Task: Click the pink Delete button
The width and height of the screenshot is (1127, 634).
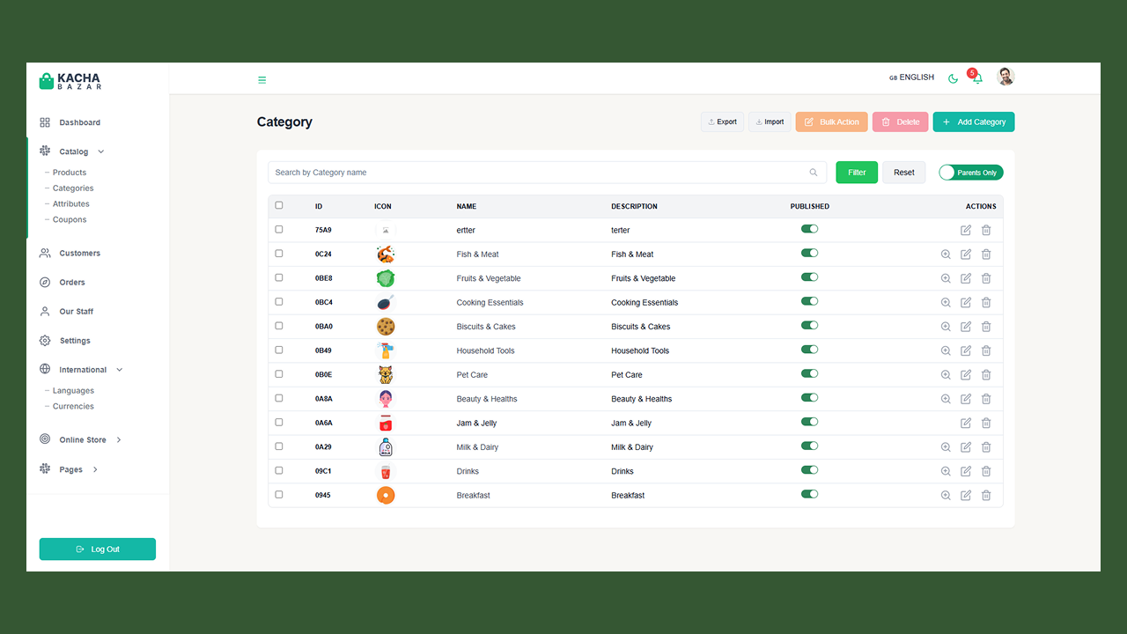Action: coord(901,122)
